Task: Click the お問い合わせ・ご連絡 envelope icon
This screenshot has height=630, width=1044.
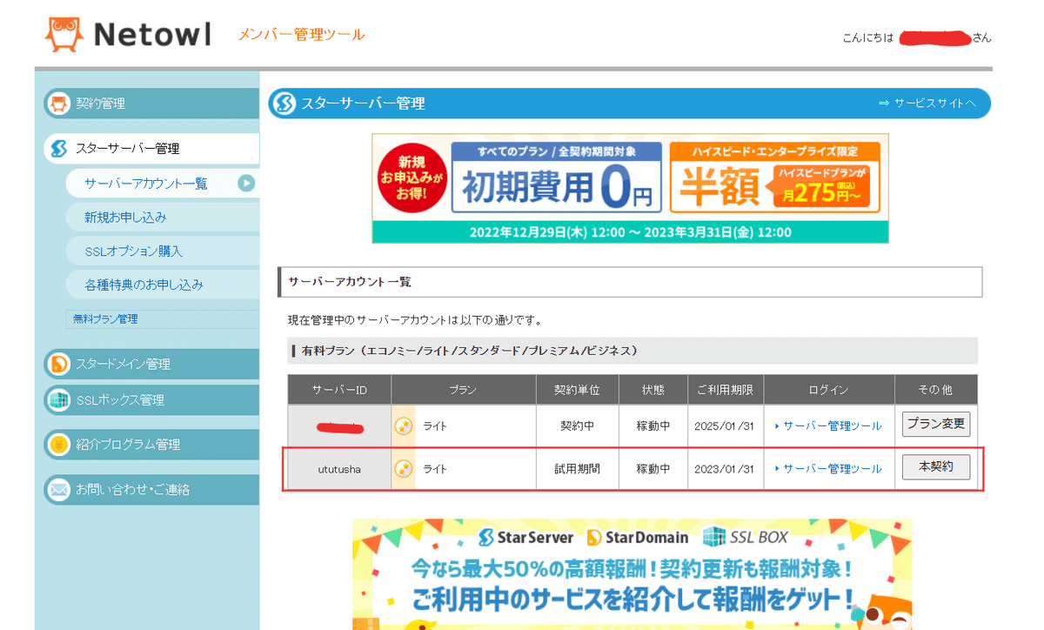Action: point(58,490)
